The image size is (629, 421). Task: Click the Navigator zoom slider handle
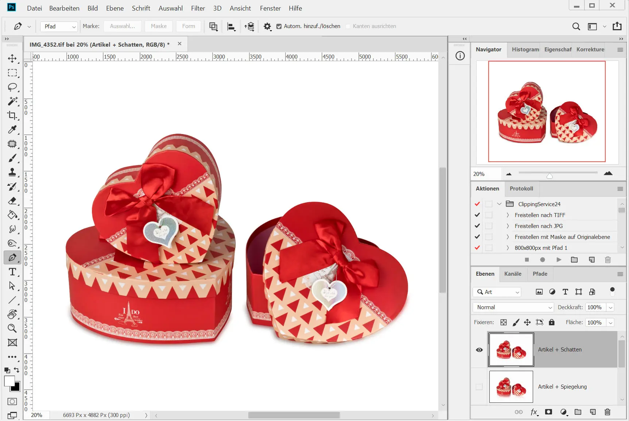tap(550, 176)
